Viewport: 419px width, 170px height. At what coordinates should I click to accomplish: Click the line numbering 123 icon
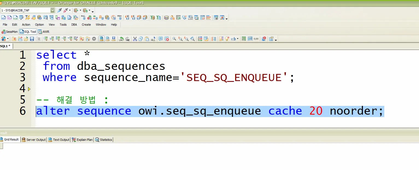click(200, 39)
